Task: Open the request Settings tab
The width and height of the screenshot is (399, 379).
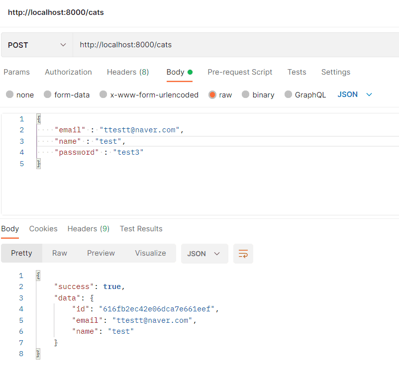Action: point(336,72)
